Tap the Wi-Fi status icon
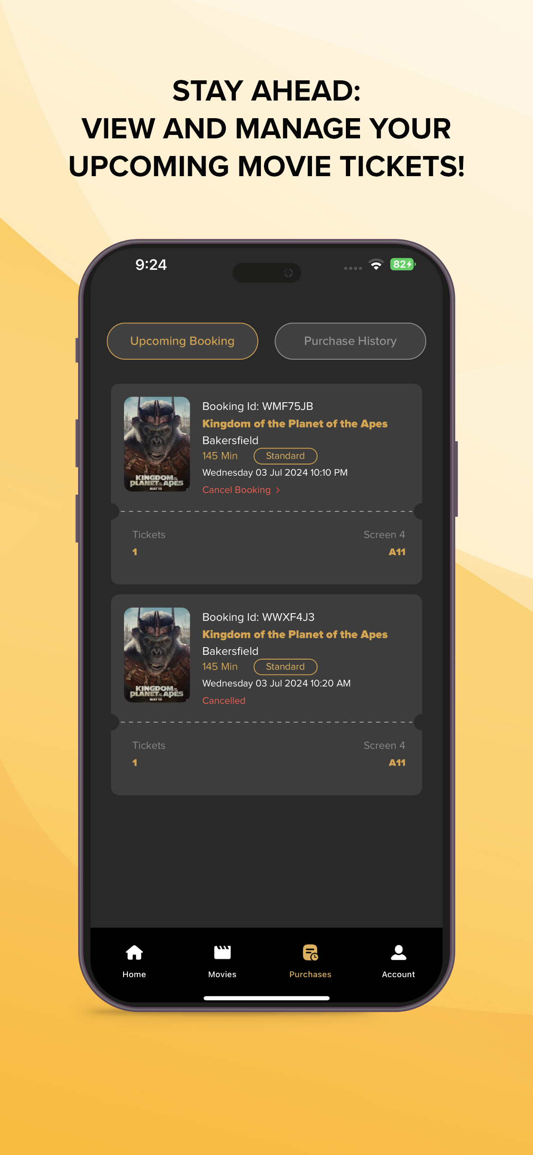The image size is (533, 1155). (376, 265)
